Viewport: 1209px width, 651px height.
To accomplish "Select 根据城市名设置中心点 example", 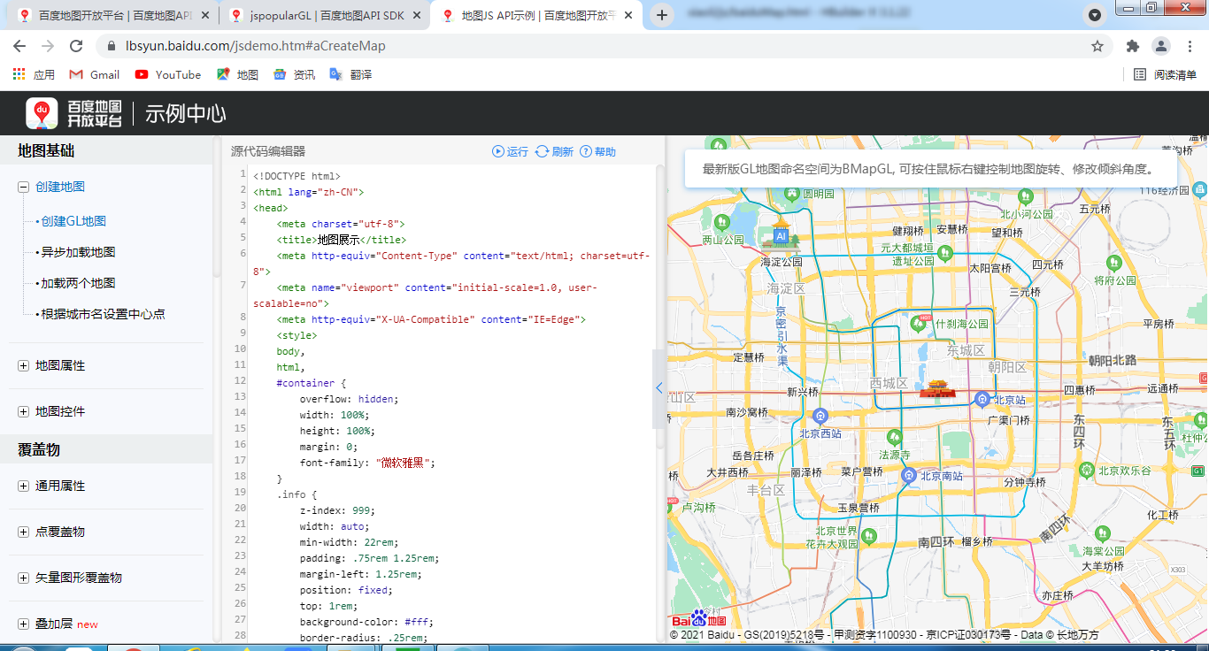I will 103,314.
